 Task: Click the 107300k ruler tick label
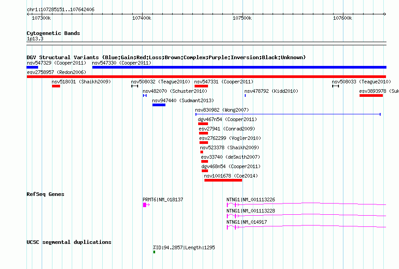[41, 18]
